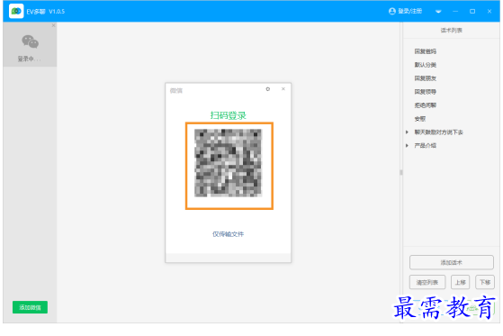This screenshot has width=503, height=336.
Task: Move the selected item up with 上移
Action: (461, 282)
